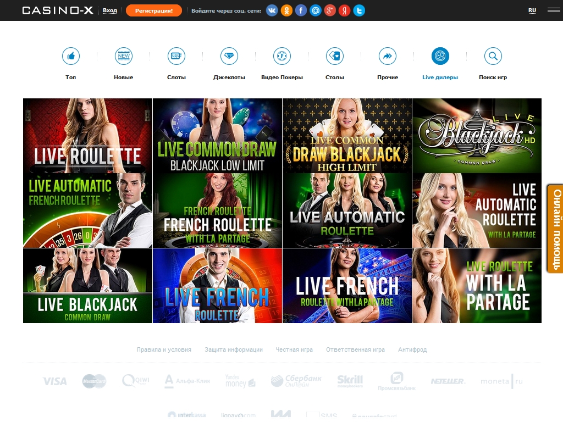Image resolution: width=563 pixels, height=422 pixels.
Task: Launch the Live Roulette game thumbnail
Action: pos(87,136)
